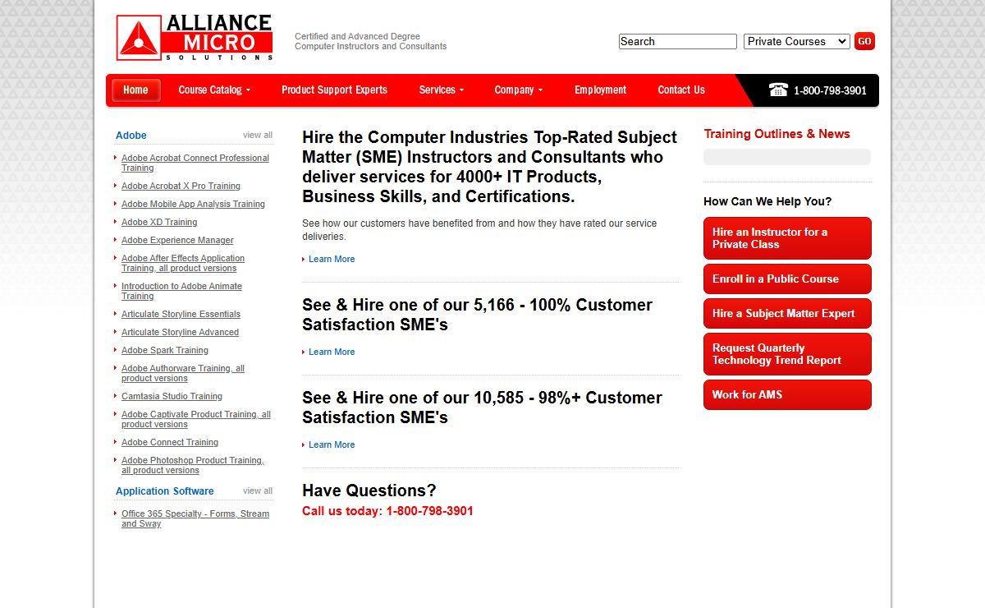Screen dimensions: 985x608
Task: Open Adobe Authorware Training link
Action: point(183,373)
